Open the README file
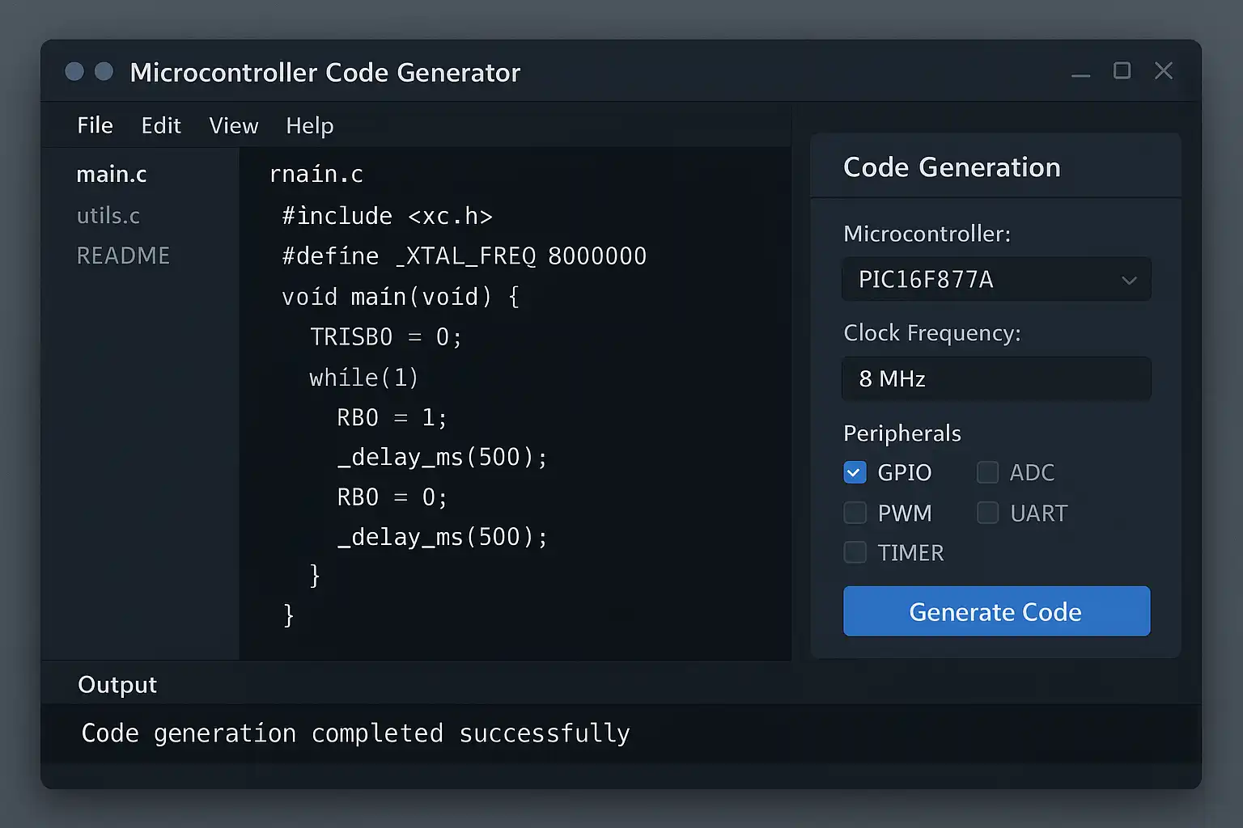1243x828 pixels. [123, 256]
